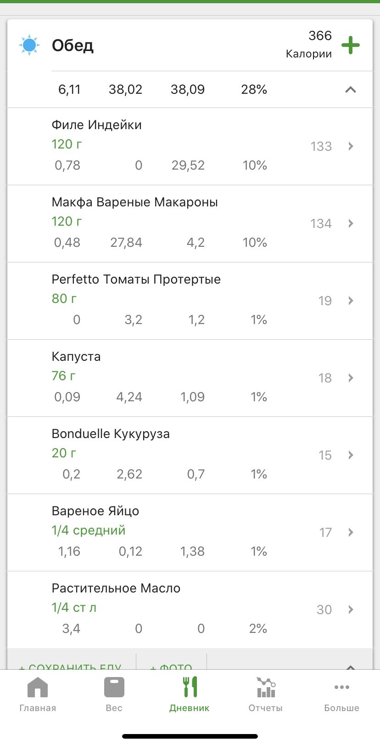Tap the green plus to add lunch food
380x746 pixels.
click(x=350, y=45)
